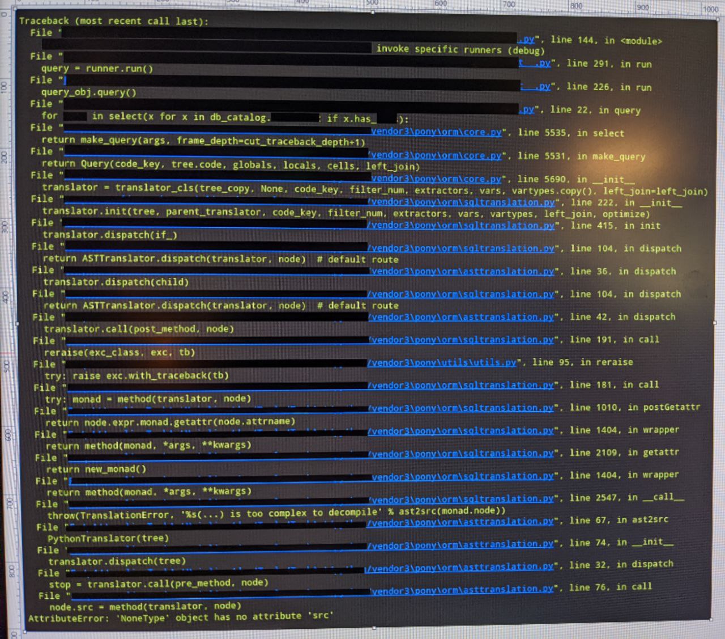Click the 'try: raise exc.with_traceback(tb)' line
Viewport: 725px width, 639px height.
[x=137, y=375]
